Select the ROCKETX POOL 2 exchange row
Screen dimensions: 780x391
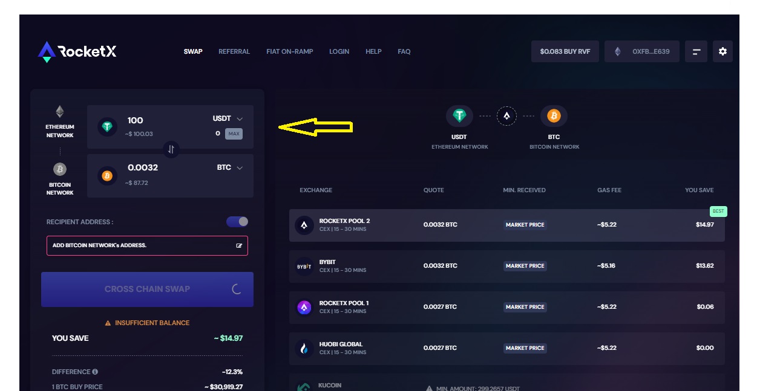506,225
